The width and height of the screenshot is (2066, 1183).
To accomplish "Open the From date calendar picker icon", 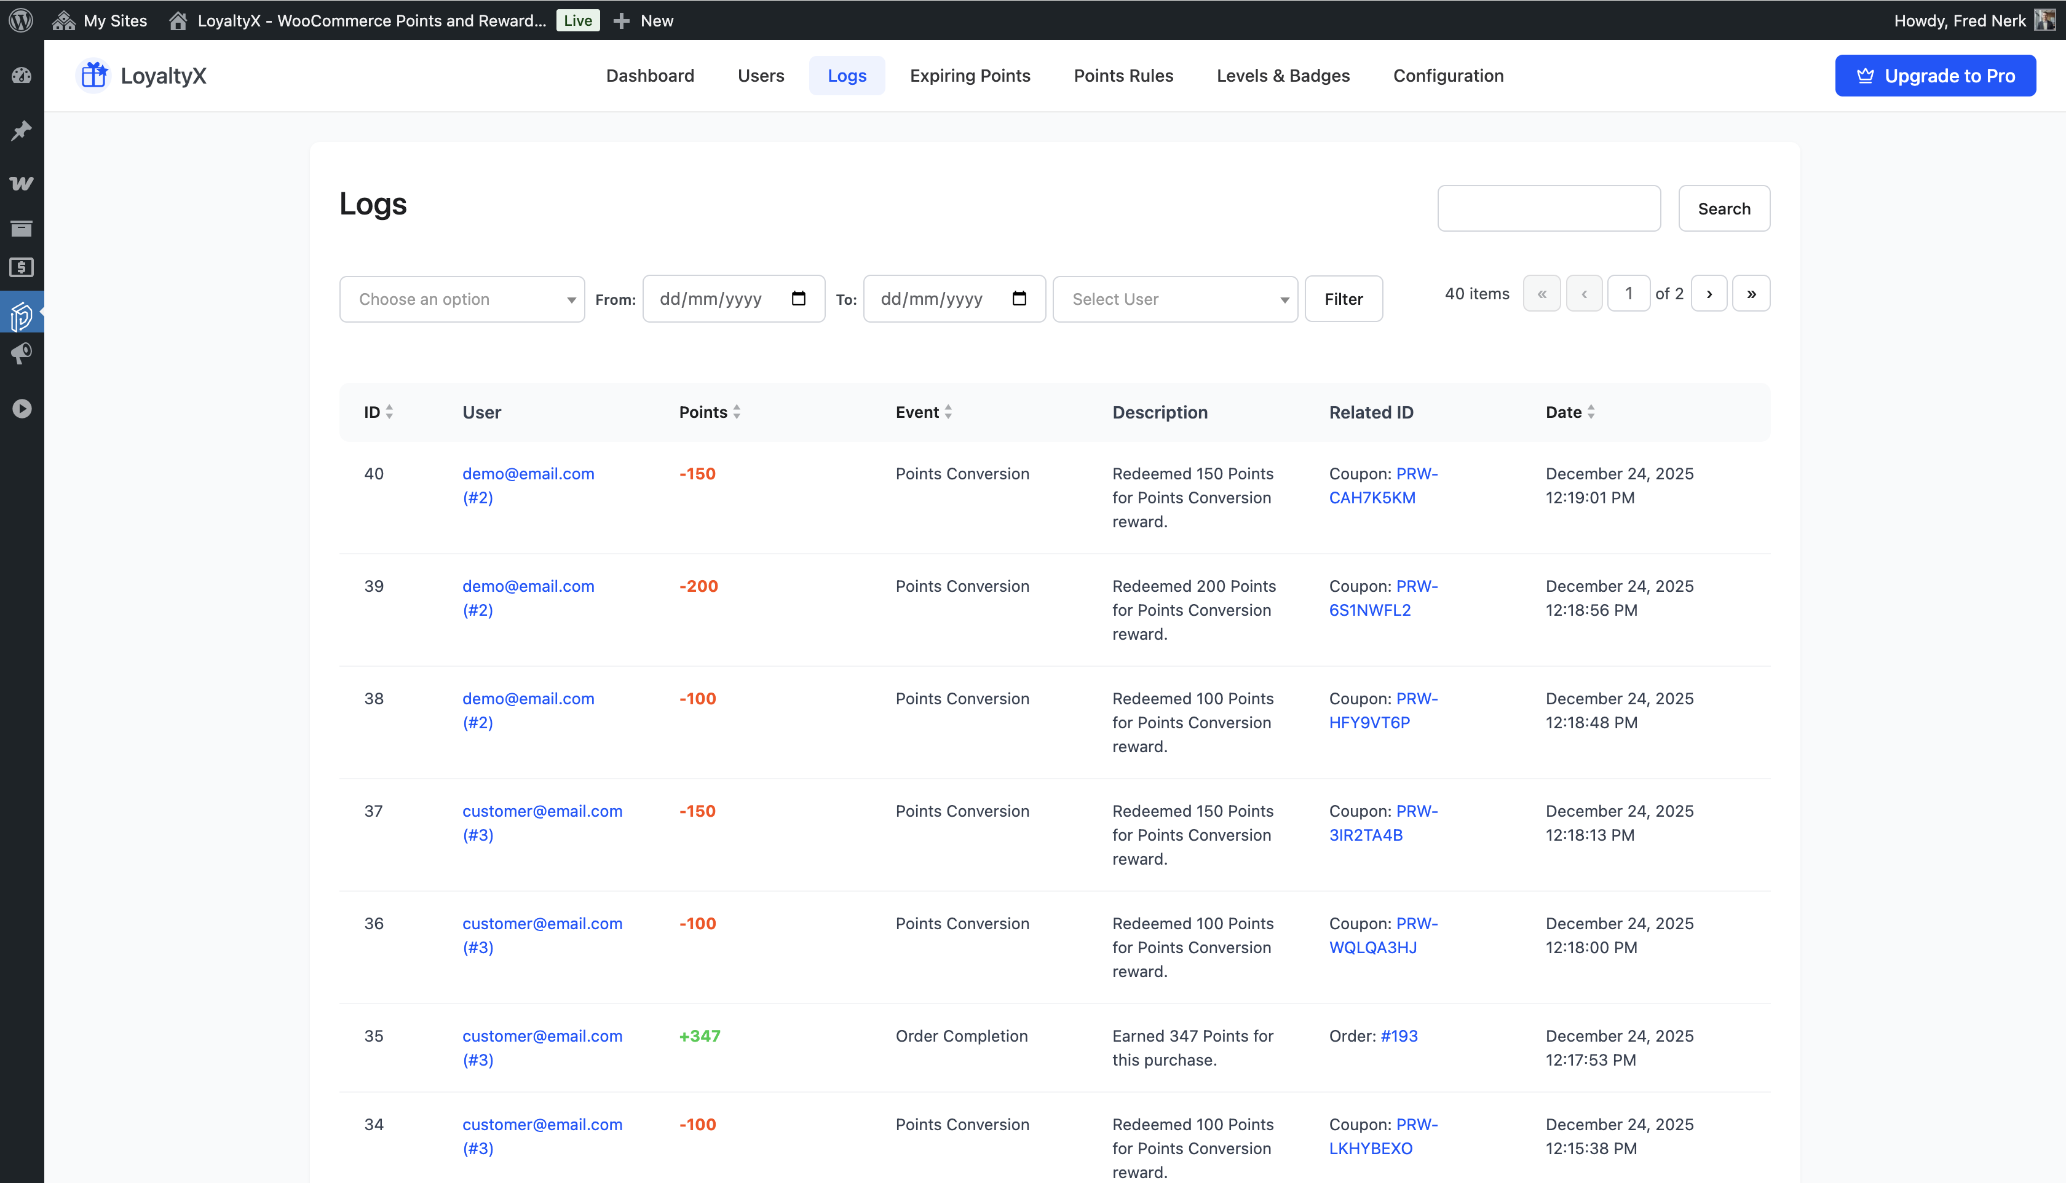I will (798, 299).
